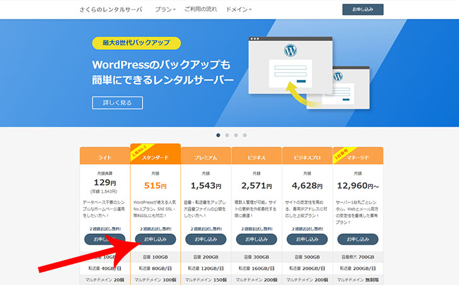Select the ビジネスプロ plan header
This screenshot has height=285, width=459.
(x=307, y=156)
